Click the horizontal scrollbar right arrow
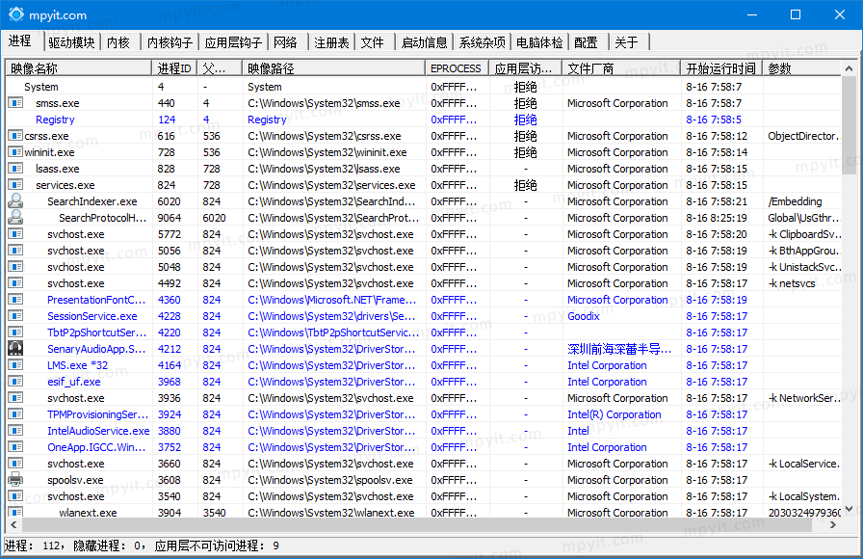Viewport: 863px width, 559px height. 833,525
